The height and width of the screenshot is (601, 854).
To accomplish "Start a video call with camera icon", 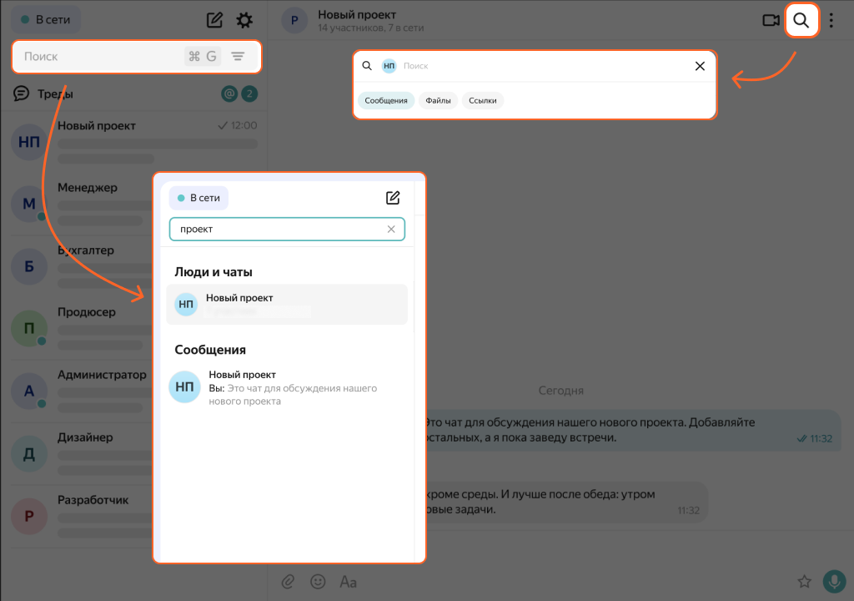I will pyautogui.click(x=771, y=21).
